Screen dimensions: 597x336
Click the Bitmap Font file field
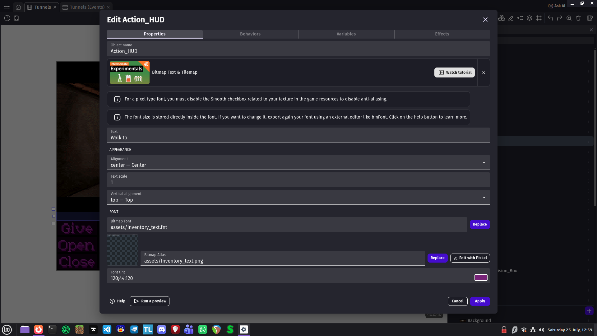pos(287,225)
